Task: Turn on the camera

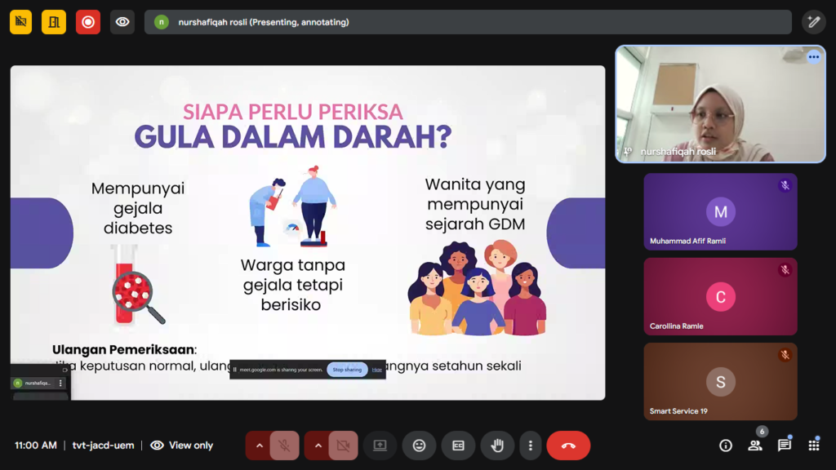Action: [x=343, y=446]
